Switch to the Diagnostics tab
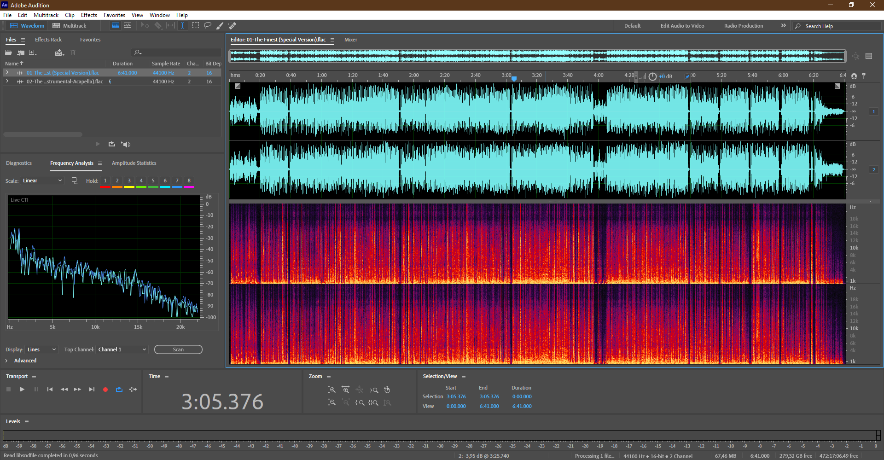This screenshot has height=460, width=884. point(19,163)
